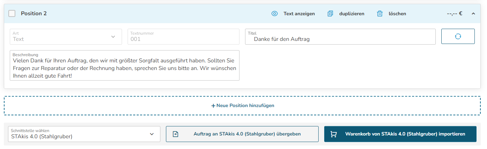Click the export document icon for STAkis order
The height and width of the screenshot is (149, 487).
click(176, 134)
